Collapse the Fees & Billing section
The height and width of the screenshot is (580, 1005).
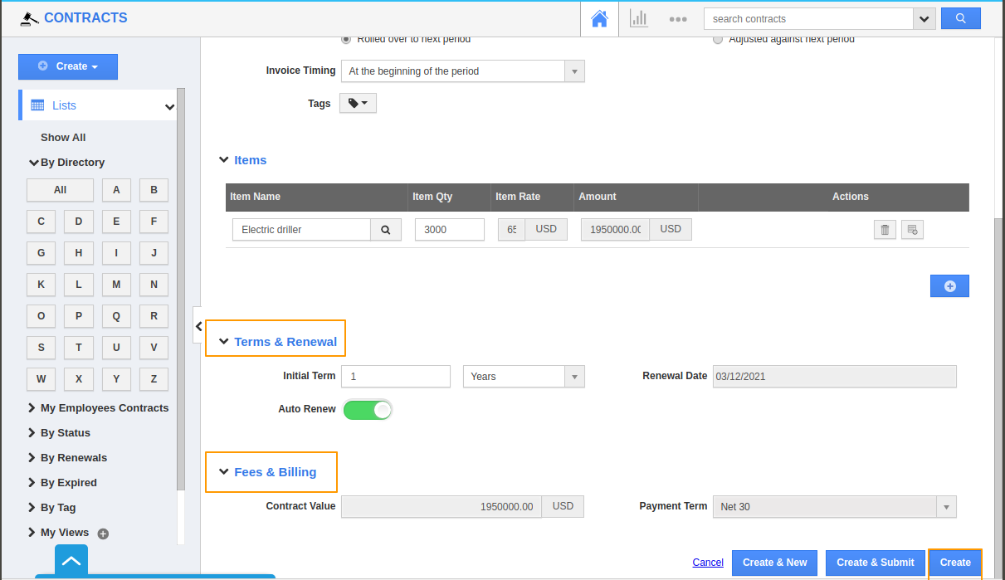coord(223,472)
